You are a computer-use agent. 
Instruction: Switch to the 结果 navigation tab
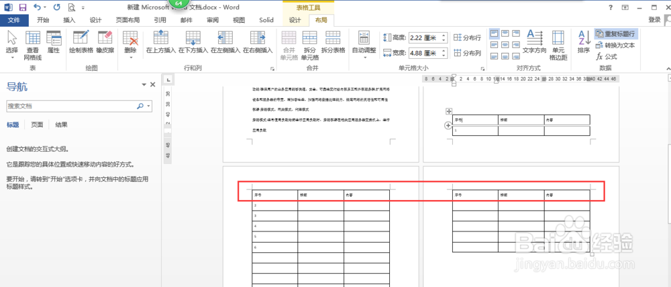pyautogui.click(x=61, y=124)
